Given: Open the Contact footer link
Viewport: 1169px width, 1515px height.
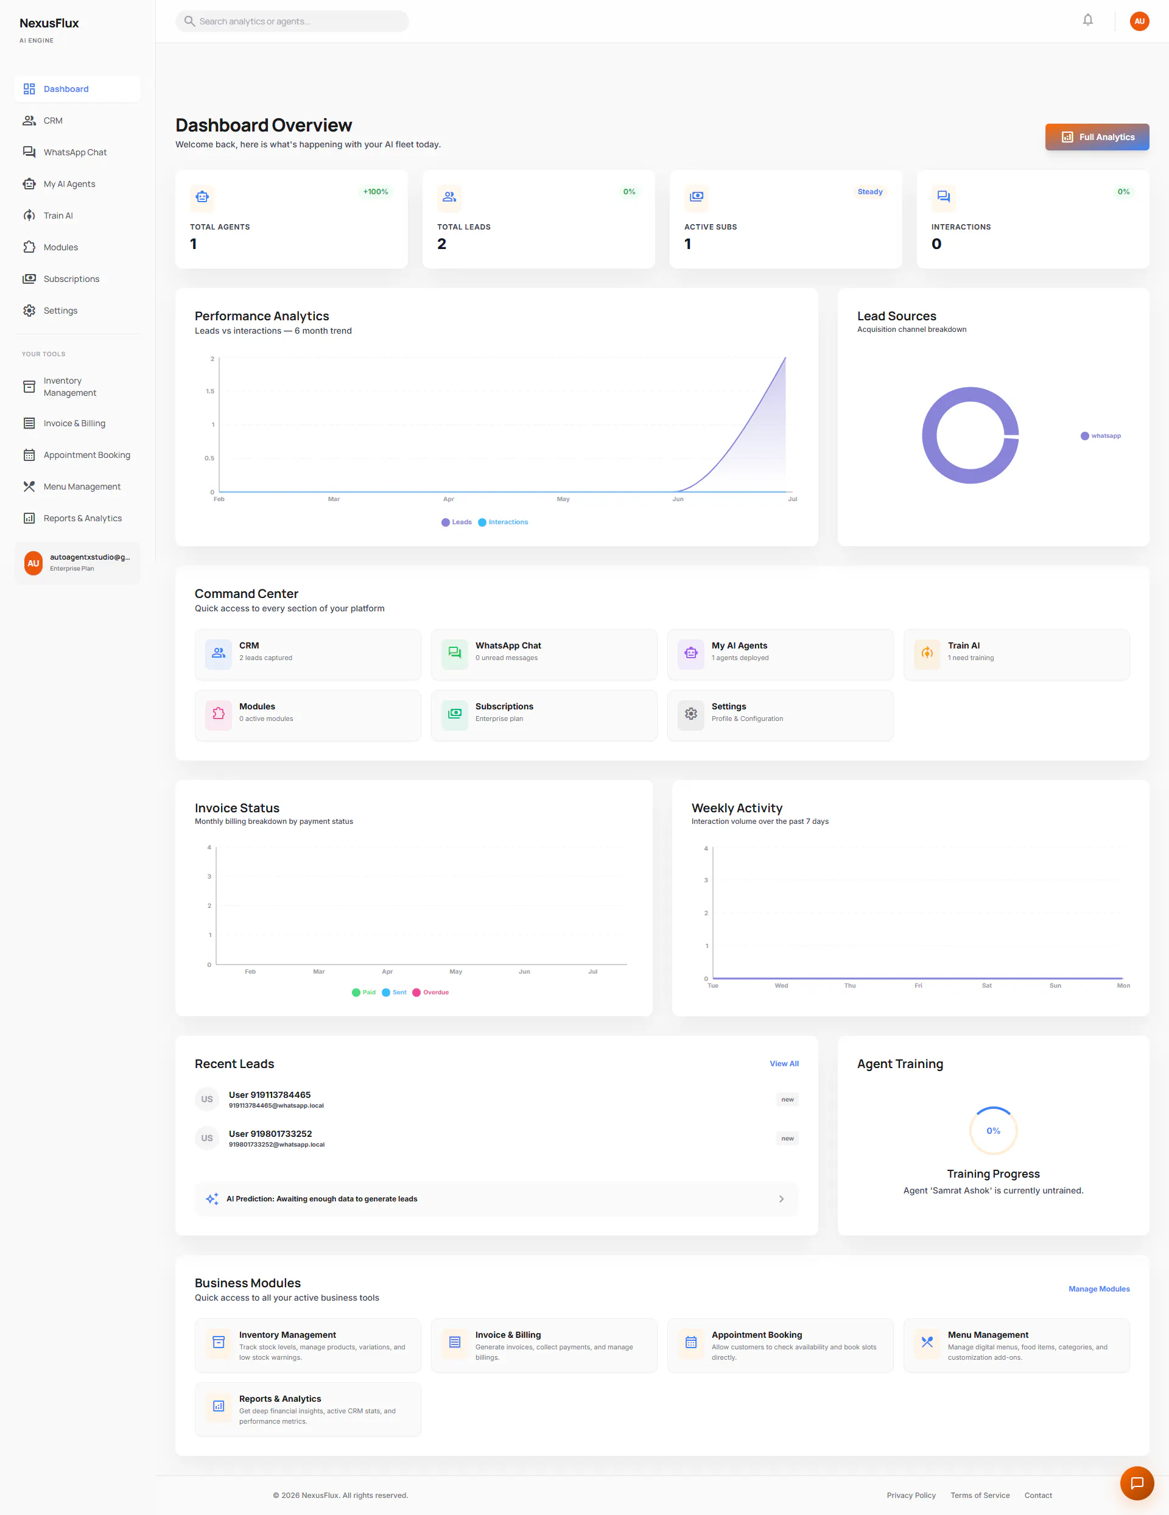Looking at the screenshot, I should 1038,1496.
